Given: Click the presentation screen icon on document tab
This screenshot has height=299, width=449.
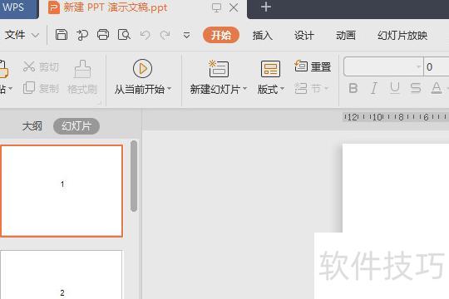Looking at the screenshot, I should point(216,7).
